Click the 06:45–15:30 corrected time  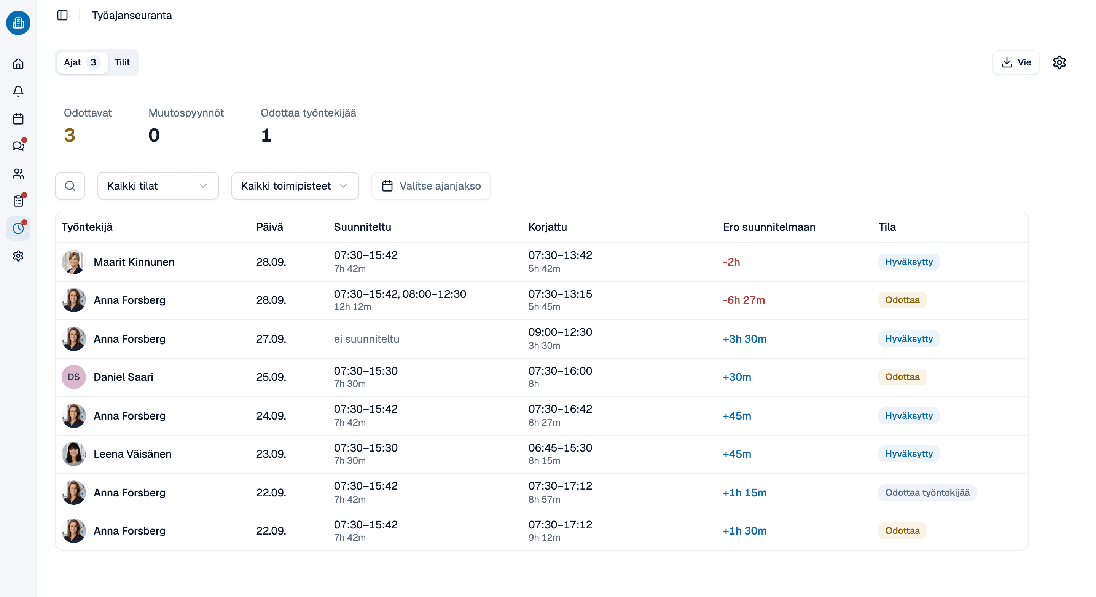560,448
